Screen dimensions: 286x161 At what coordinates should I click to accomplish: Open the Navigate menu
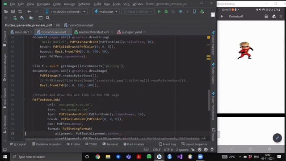tap(43, 4)
